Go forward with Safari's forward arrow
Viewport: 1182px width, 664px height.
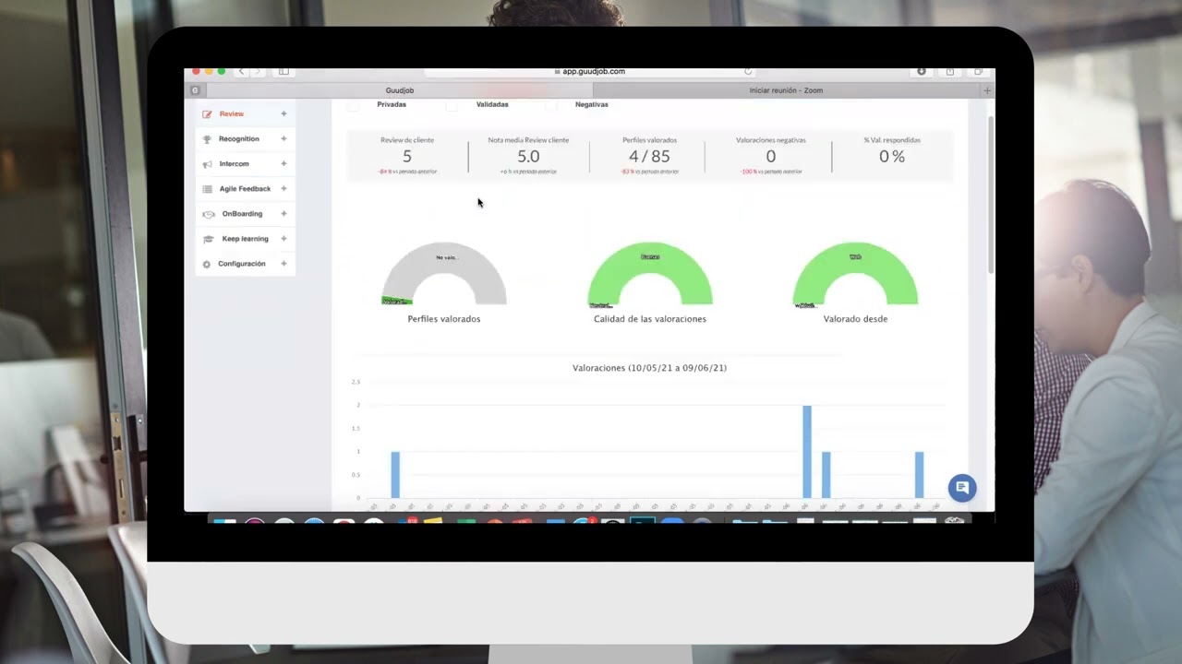(x=258, y=71)
